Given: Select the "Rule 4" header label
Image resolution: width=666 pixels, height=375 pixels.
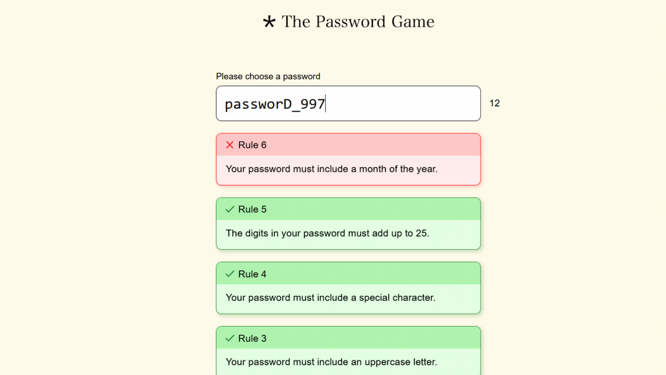Looking at the screenshot, I should tap(253, 274).
